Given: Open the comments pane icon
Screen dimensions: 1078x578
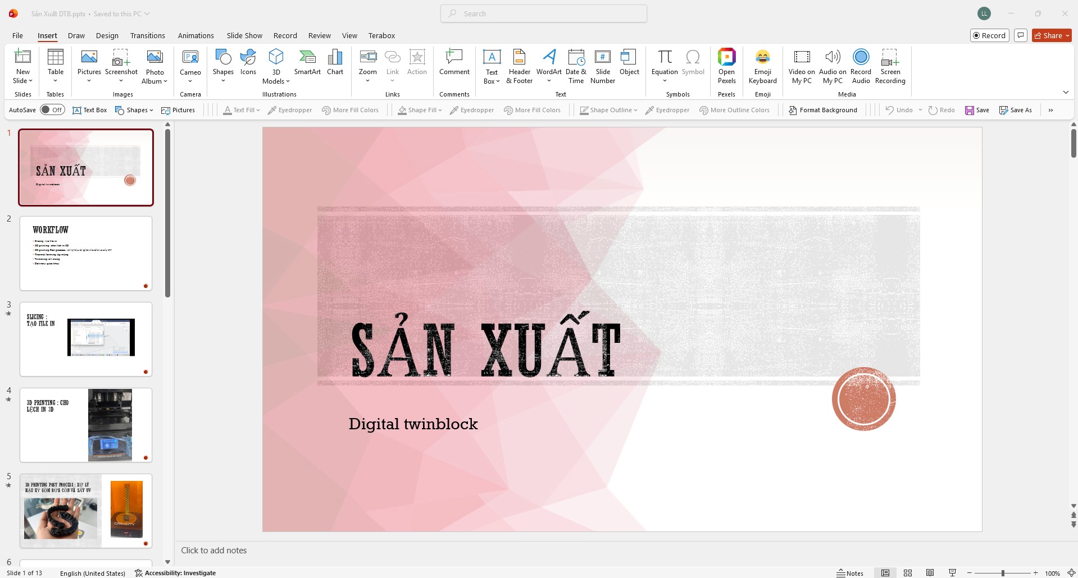Looking at the screenshot, I should click(x=1021, y=35).
